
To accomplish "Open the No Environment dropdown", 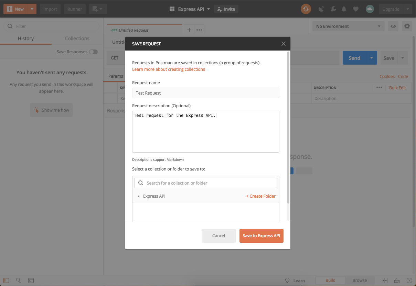I will tap(348, 26).
